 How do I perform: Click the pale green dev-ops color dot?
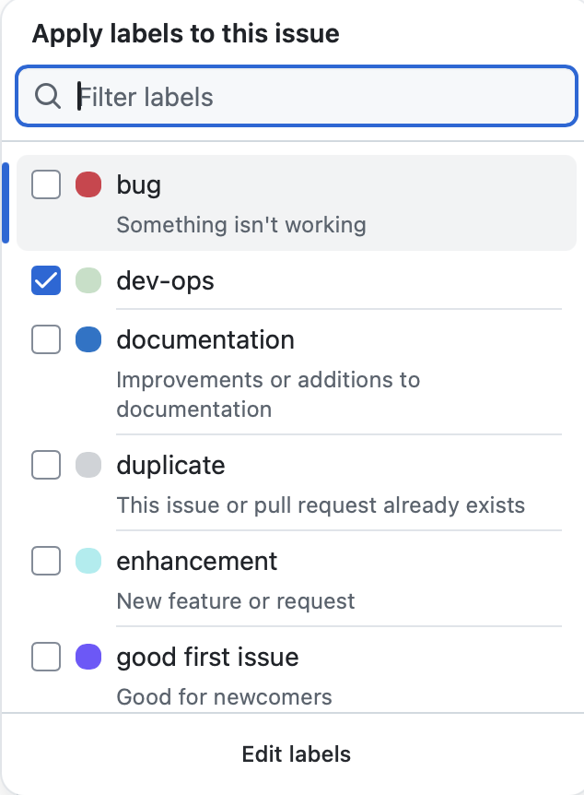point(88,280)
